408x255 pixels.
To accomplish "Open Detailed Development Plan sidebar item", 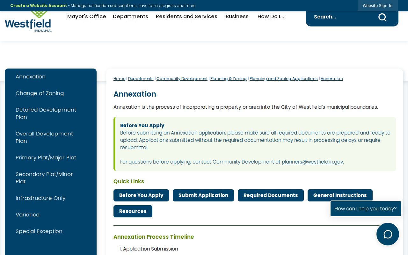I will (46, 113).
